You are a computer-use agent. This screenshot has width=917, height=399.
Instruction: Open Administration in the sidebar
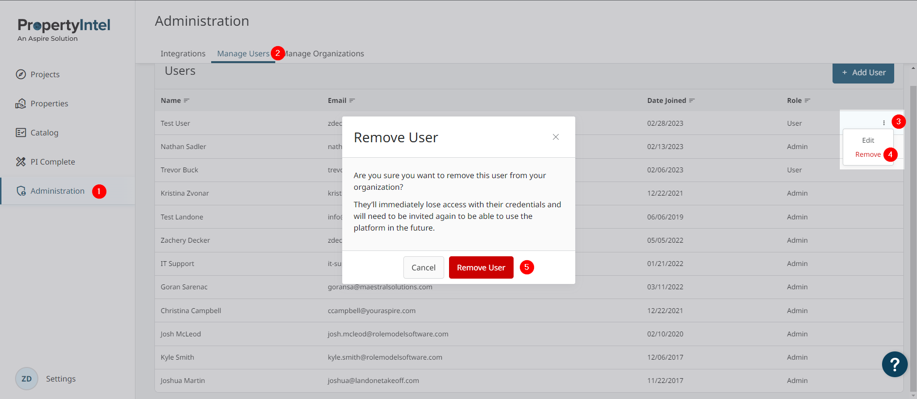tap(57, 191)
